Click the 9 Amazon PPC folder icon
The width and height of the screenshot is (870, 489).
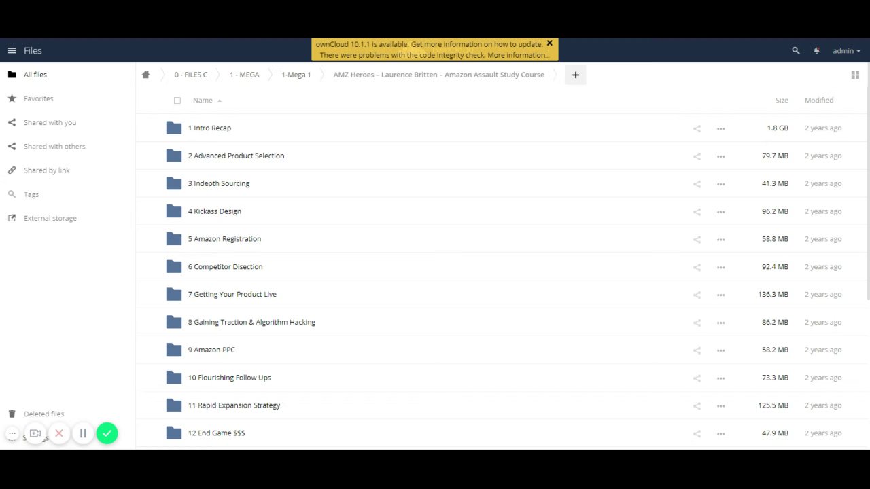174,349
